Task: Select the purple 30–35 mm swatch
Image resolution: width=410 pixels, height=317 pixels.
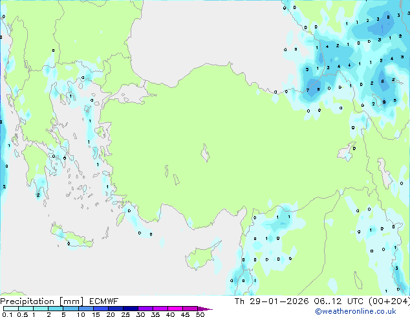Action: click(x=145, y=309)
